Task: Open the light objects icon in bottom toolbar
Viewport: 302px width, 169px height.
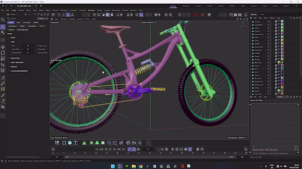Action: pyautogui.click(x=140, y=143)
